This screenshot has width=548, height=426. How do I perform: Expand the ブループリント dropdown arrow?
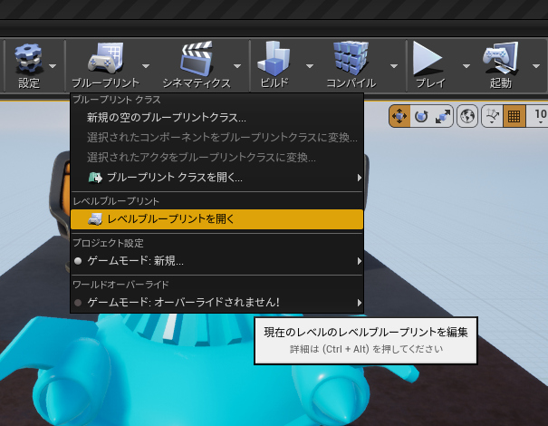pyautogui.click(x=146, y=66)
